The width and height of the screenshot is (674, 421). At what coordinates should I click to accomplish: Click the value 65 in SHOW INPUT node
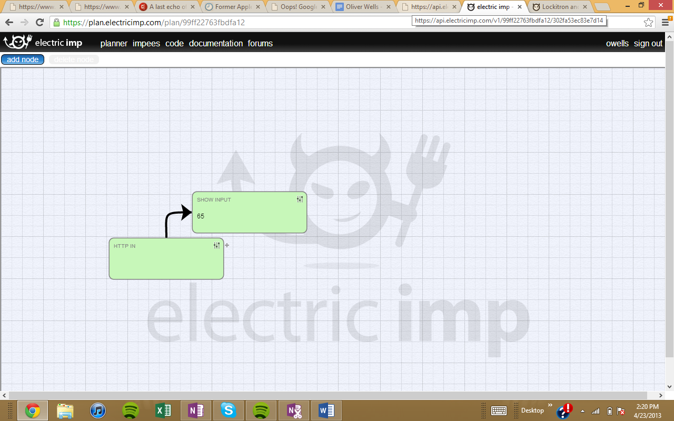201,216
